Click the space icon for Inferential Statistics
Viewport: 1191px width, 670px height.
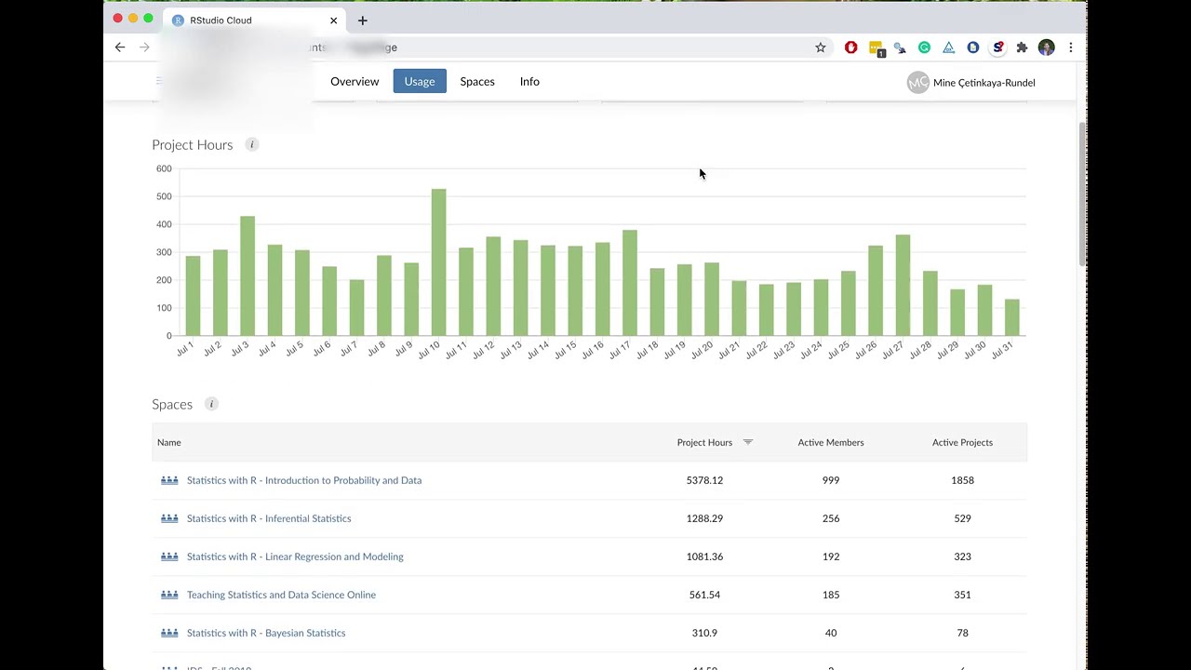[169, 518]
